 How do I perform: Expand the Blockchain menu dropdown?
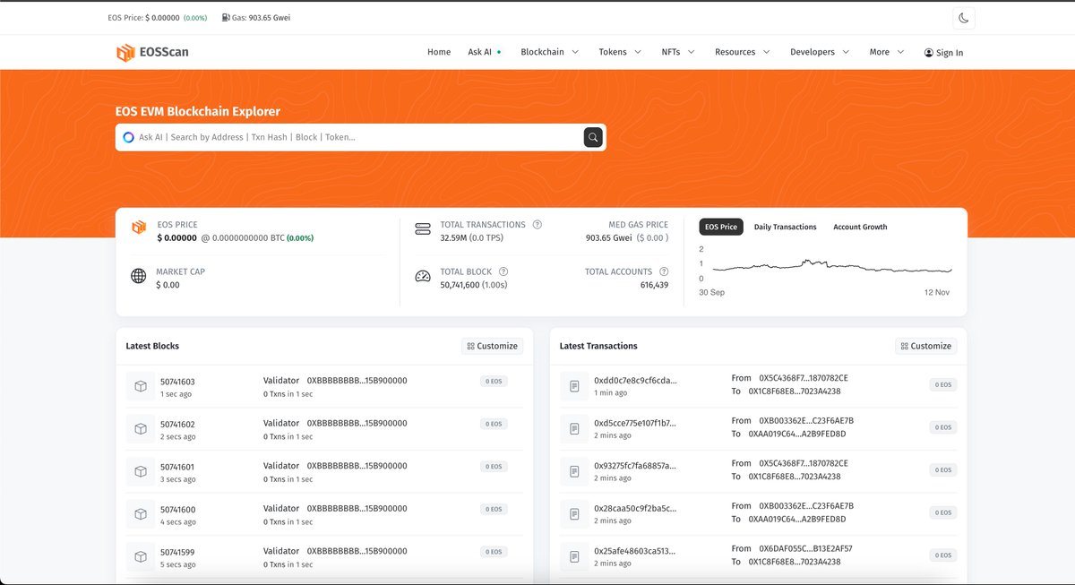pyautogui.click(x=549, y=52)
